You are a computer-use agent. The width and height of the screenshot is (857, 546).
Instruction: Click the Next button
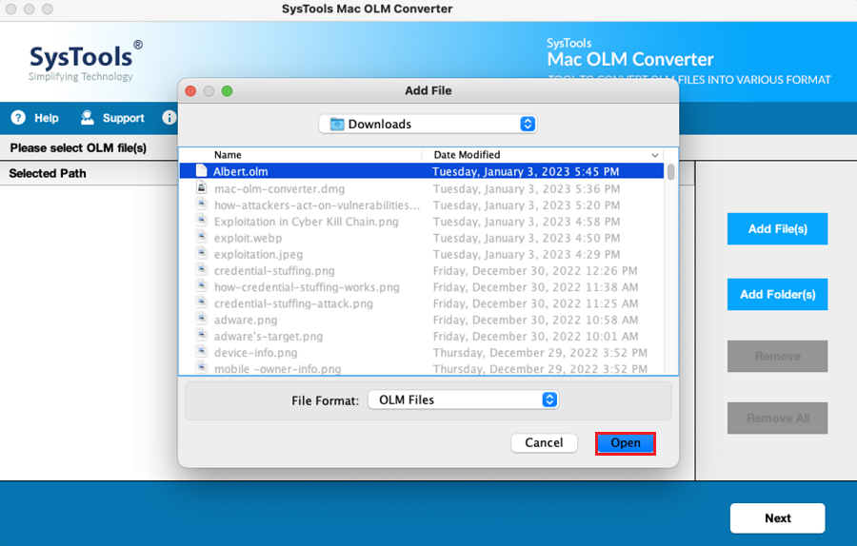coord(777,517)
